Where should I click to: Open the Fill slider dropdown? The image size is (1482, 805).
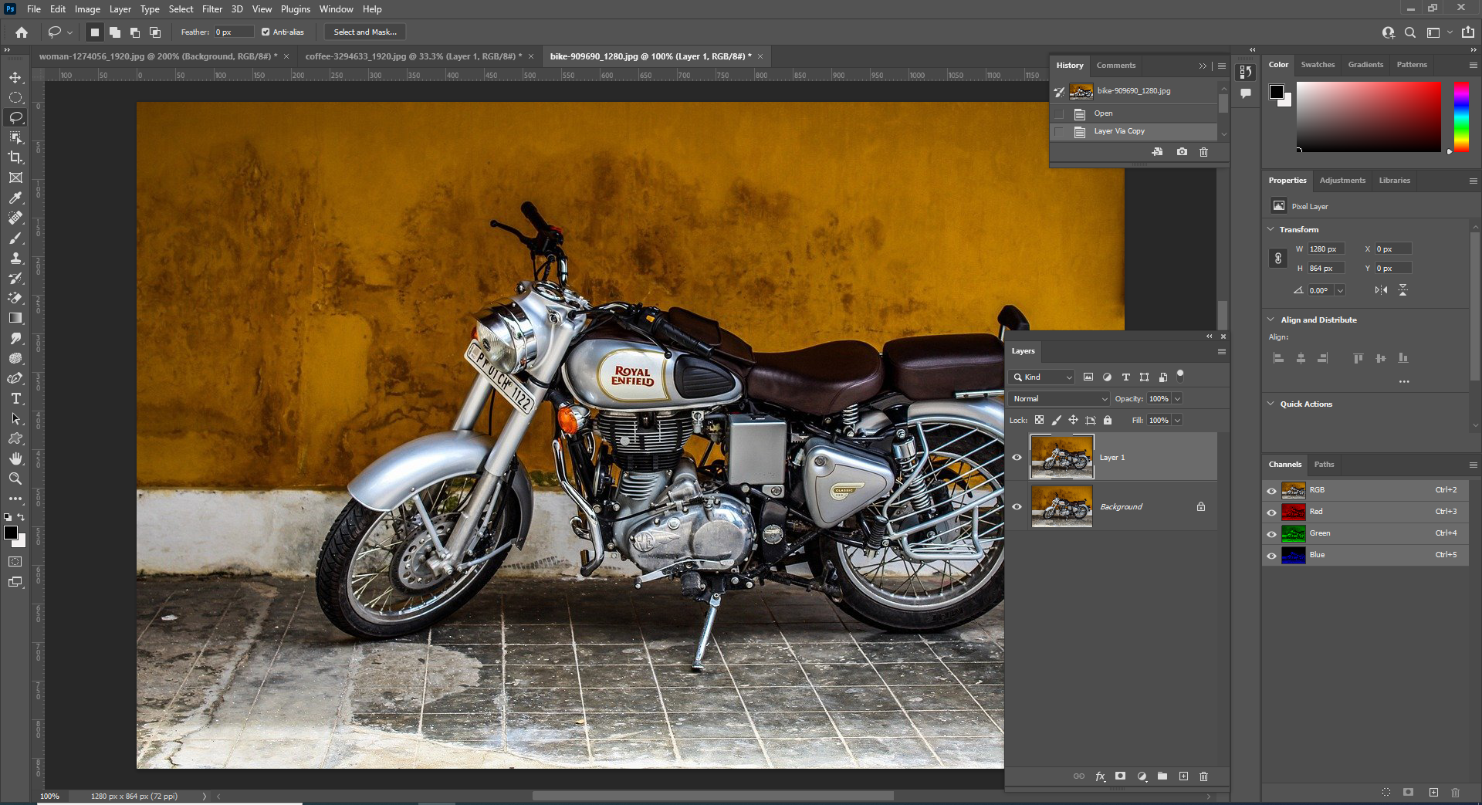[x=1178, y=421]
